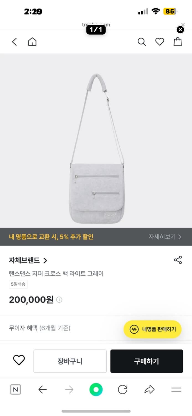This screenshot has height=416, width=192.
Task: Reload the page with refresh icon
Action: (122, 389)
